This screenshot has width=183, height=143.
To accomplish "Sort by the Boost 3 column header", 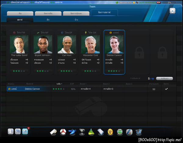I will tap(129, 84).
